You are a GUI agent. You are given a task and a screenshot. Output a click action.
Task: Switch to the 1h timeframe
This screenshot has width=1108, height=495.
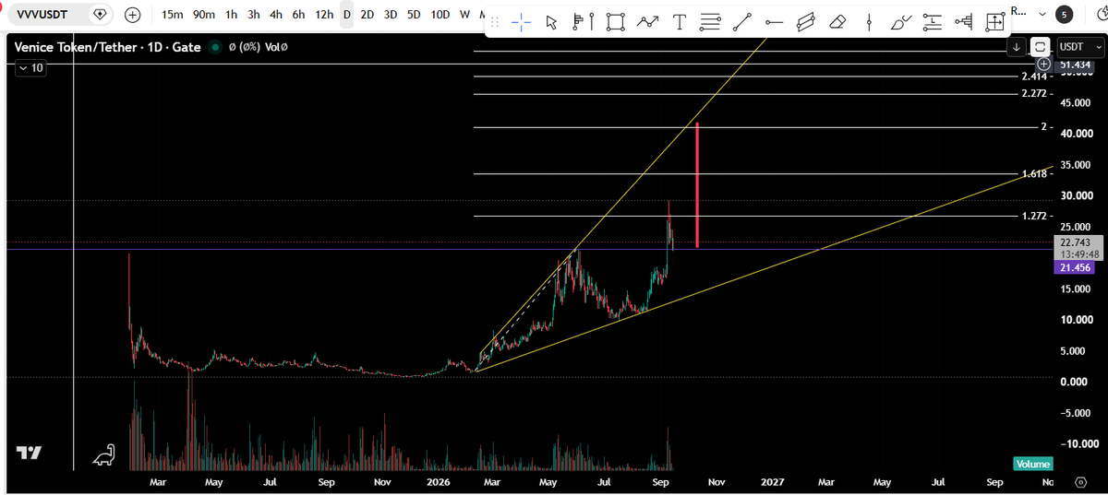coord(232,15)
